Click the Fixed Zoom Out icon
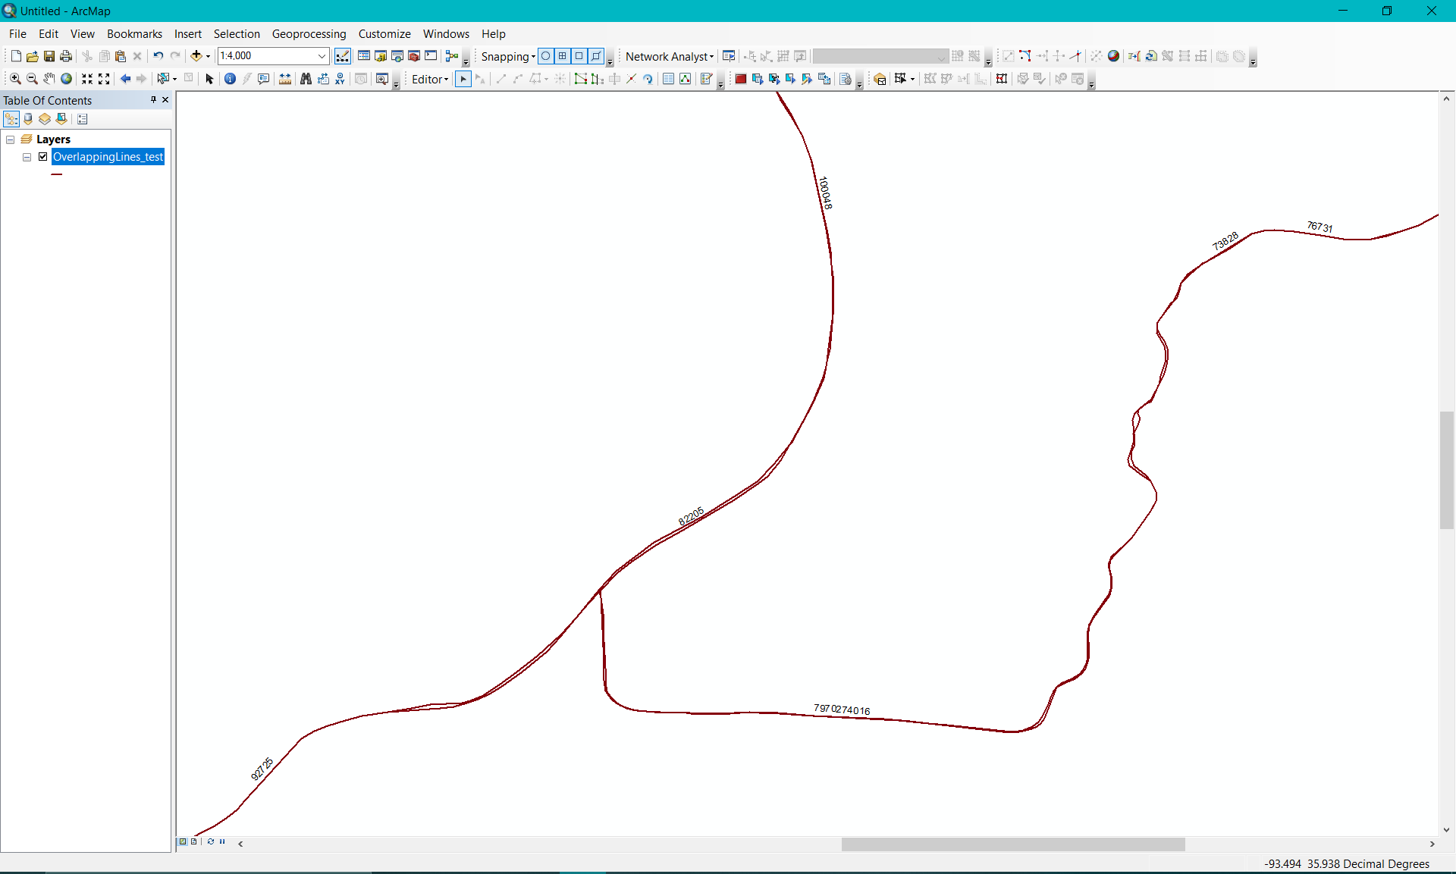This screenshot has width=1456, height=874. point(104,79)
